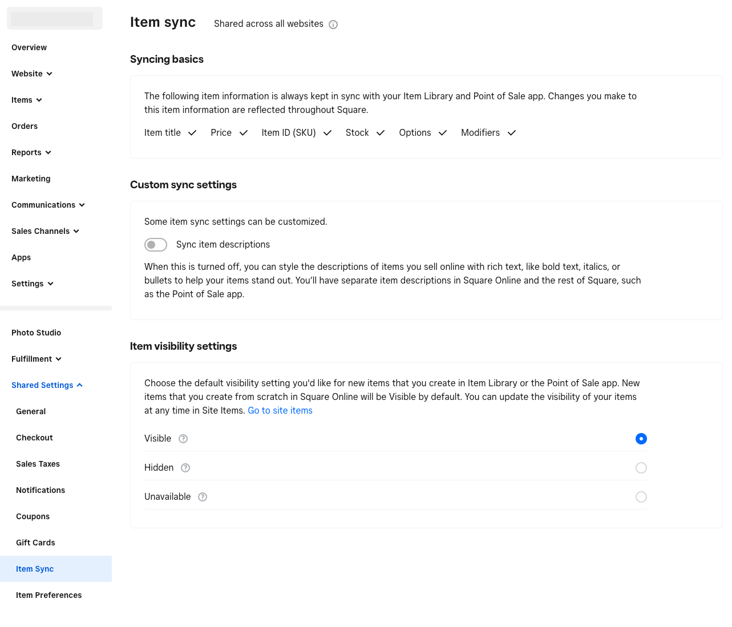Image resolution: width=732 pixels, height=627 pixels.
Task: Open the Overview page
Action: pyautogui.click(x=29, y=47)
